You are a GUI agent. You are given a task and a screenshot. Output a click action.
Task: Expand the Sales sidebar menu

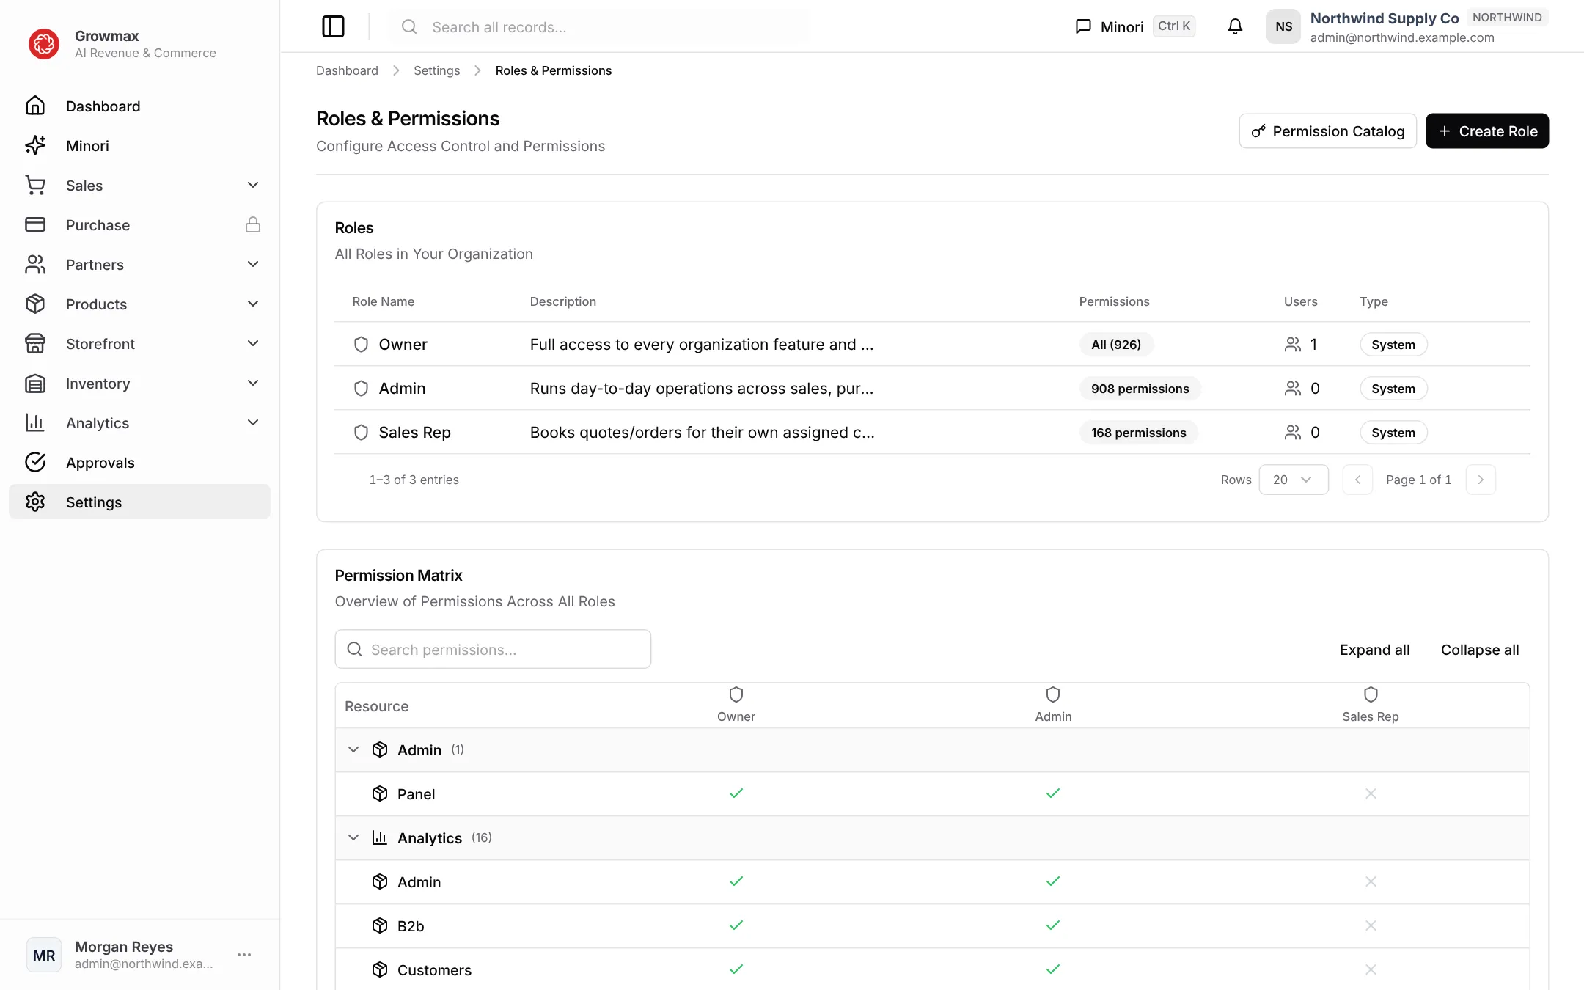point(139,186)
